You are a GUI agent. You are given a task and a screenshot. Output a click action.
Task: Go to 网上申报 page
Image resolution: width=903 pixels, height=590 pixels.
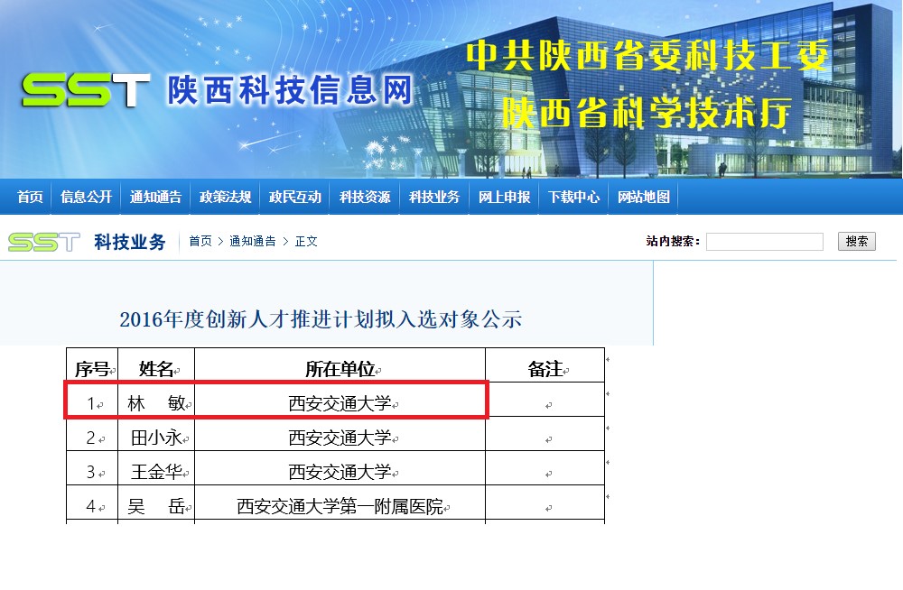point(504,197)
